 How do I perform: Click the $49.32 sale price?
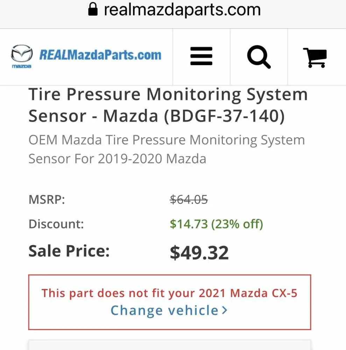[x=199, y=253]
